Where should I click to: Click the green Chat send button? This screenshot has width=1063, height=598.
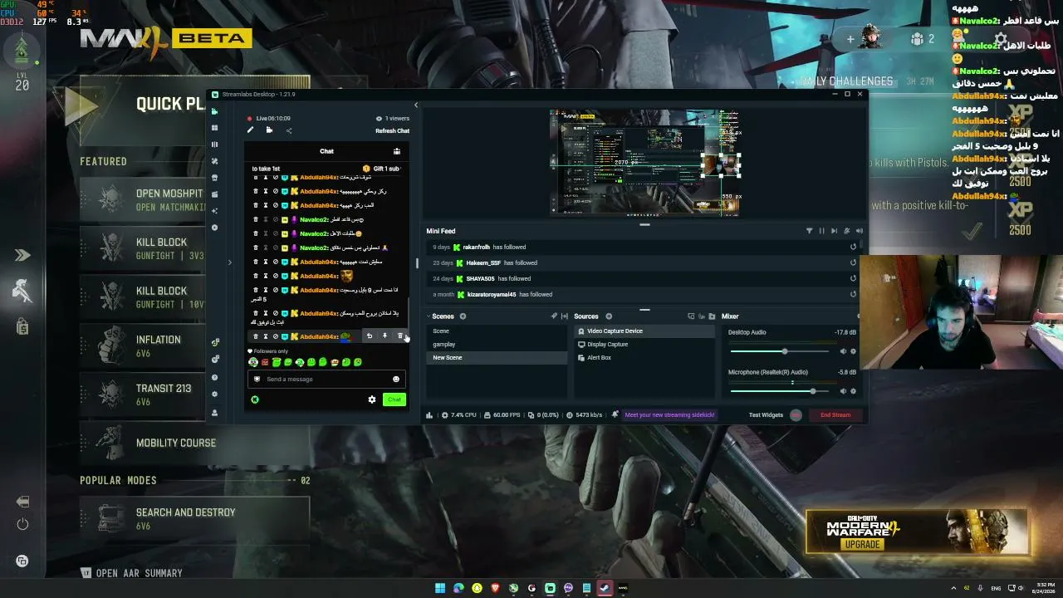[394, 399]
